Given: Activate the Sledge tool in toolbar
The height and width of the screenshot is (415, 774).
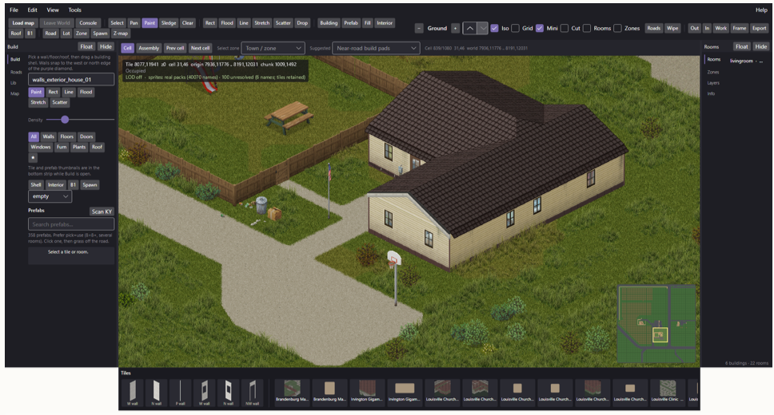Looking at the screenshot, I should point(169,22).
